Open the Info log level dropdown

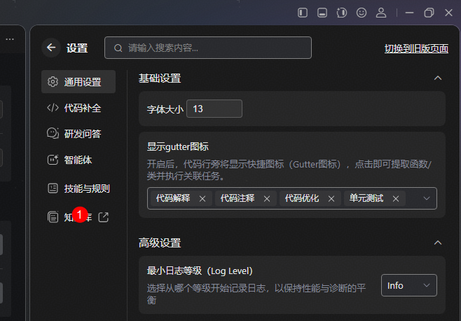pyautogui.click(x=409, y=285)
